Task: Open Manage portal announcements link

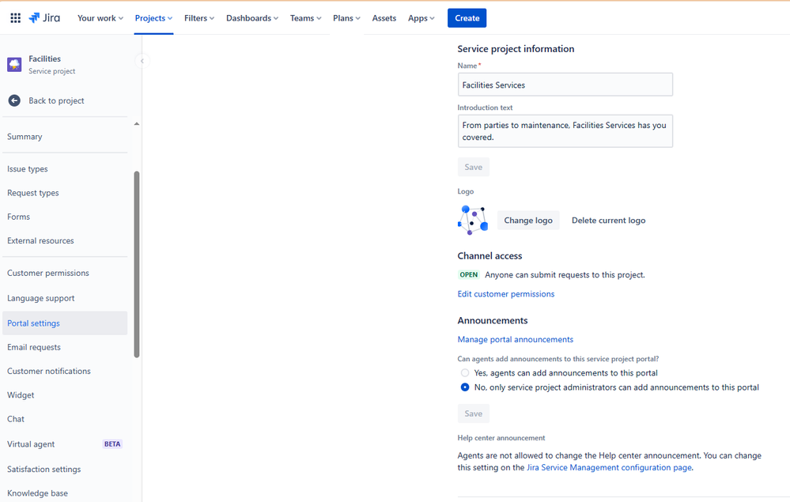Action: (x=516, y=339)
